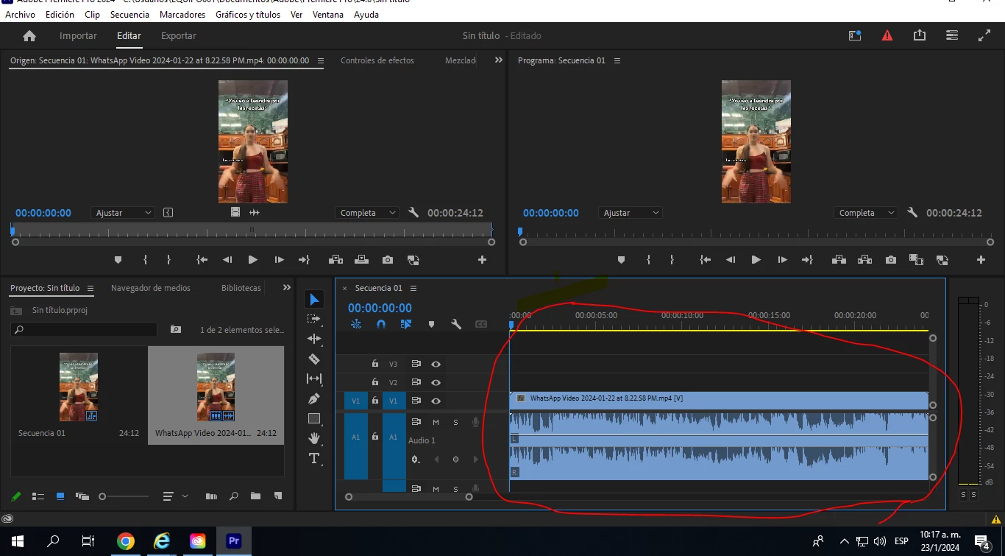Switch to the Importar workspace

[78, 35]
